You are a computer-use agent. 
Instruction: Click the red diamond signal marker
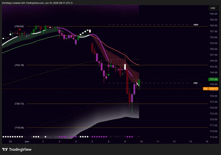click(19, 30)
